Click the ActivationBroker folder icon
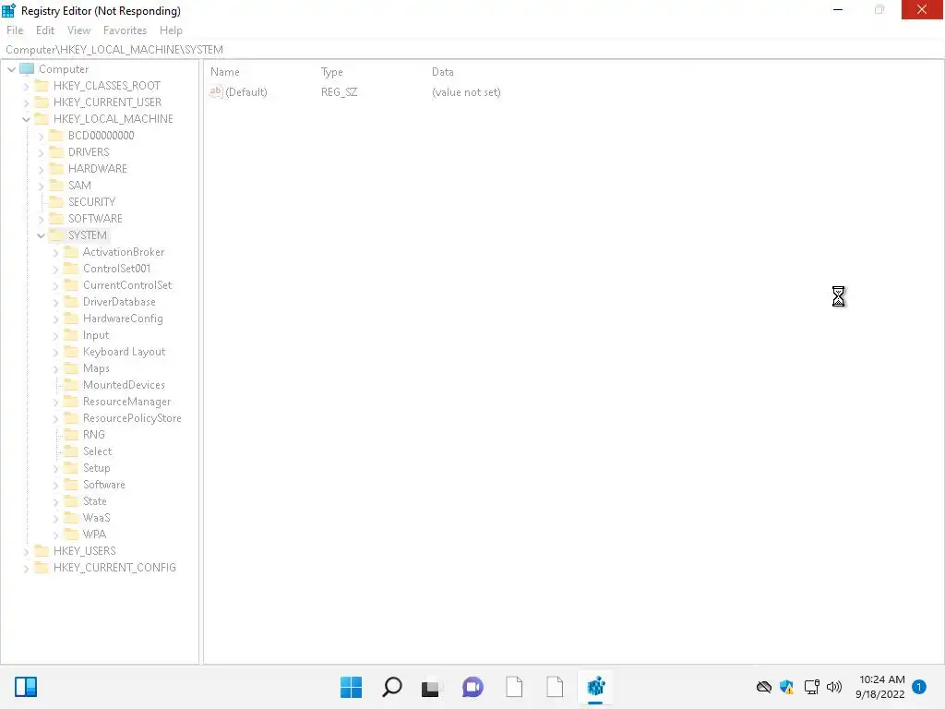The height and width of the screenshot is (709, 945). pyautogui.click(x=70, y=251)
